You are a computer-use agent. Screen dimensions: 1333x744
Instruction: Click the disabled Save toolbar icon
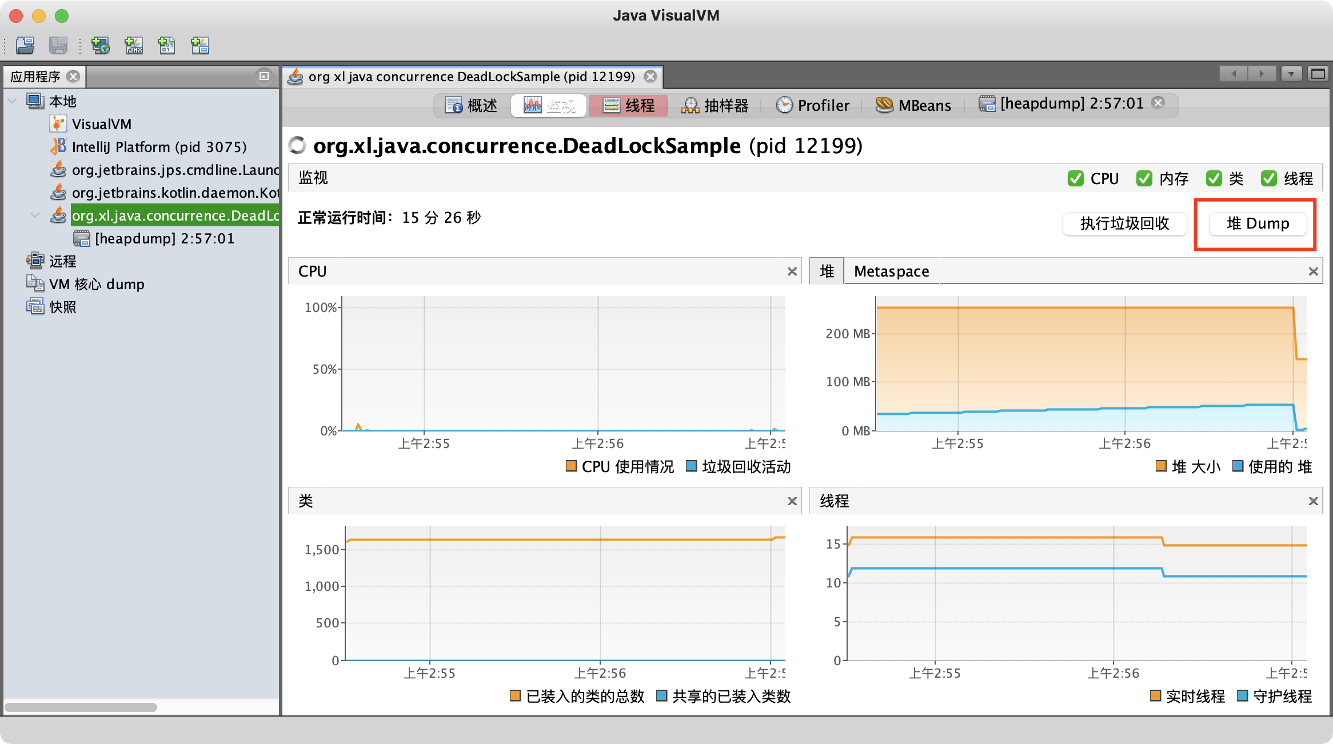click(58, 45)
